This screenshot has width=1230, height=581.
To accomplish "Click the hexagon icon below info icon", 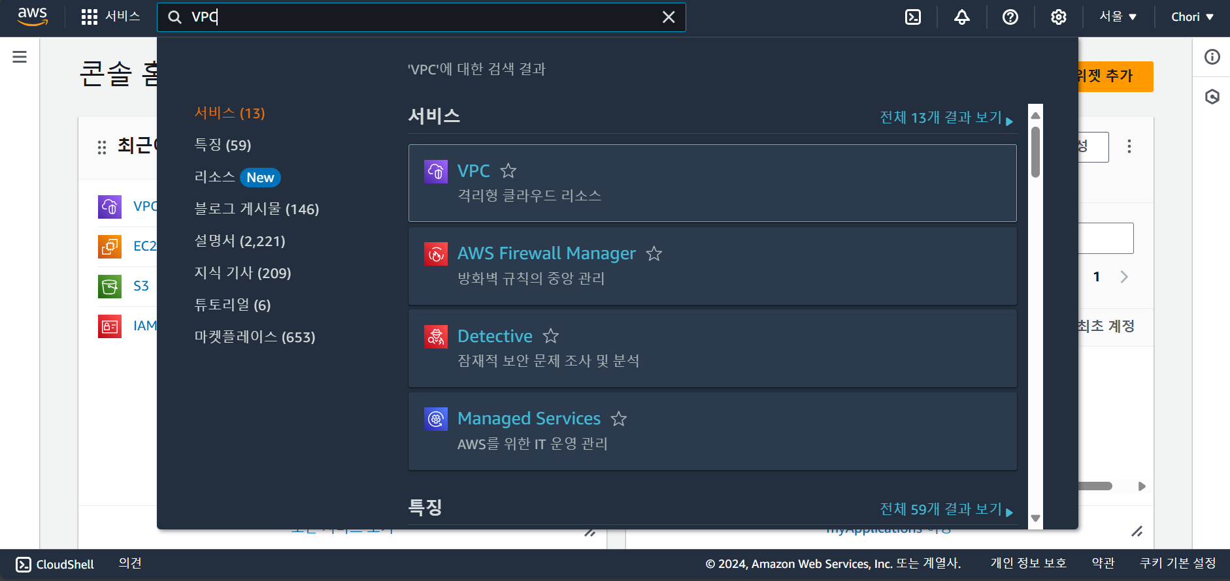I will click(x=1212, y=97).
